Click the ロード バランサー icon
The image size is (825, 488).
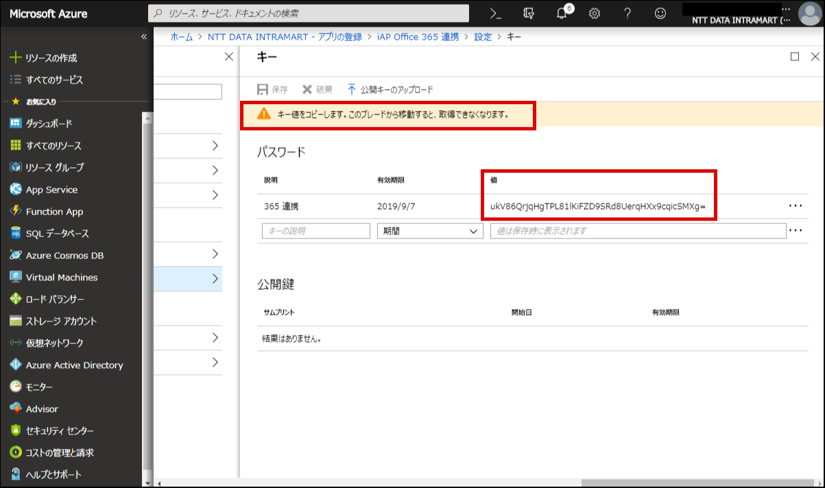[x=15, y=300]
